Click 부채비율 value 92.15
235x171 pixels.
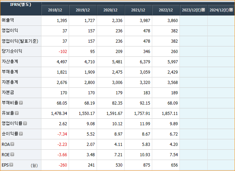pos(145,103)
